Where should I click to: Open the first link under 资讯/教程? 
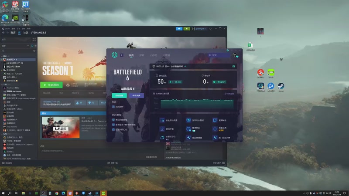click(120, 120)
